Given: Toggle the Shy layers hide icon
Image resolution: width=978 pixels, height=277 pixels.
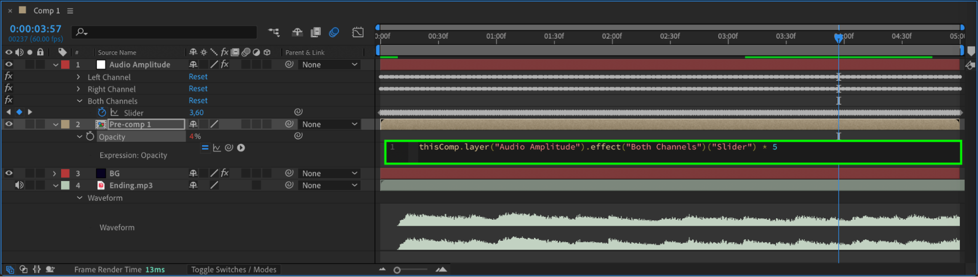Looking at the screenshot, I should 297,32.
